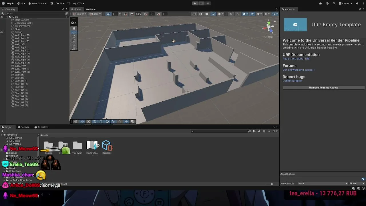
Task: Click Read more about URP link
Action: click(297, 59)
